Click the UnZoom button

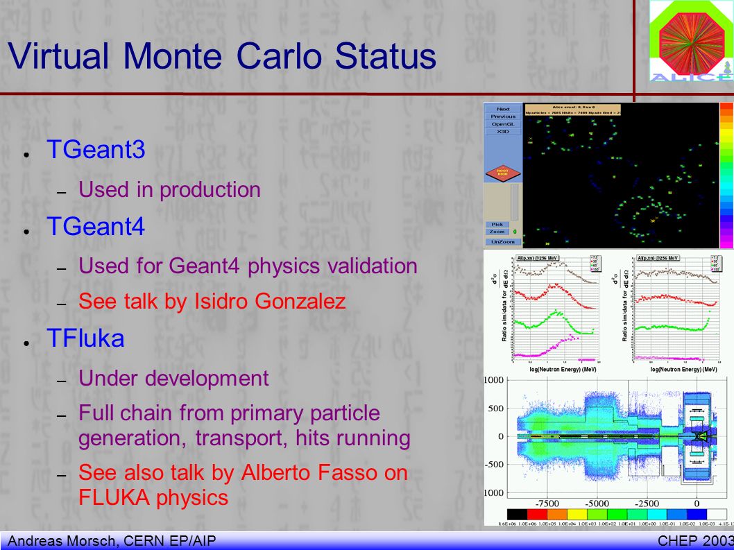[x=503, y=242]
